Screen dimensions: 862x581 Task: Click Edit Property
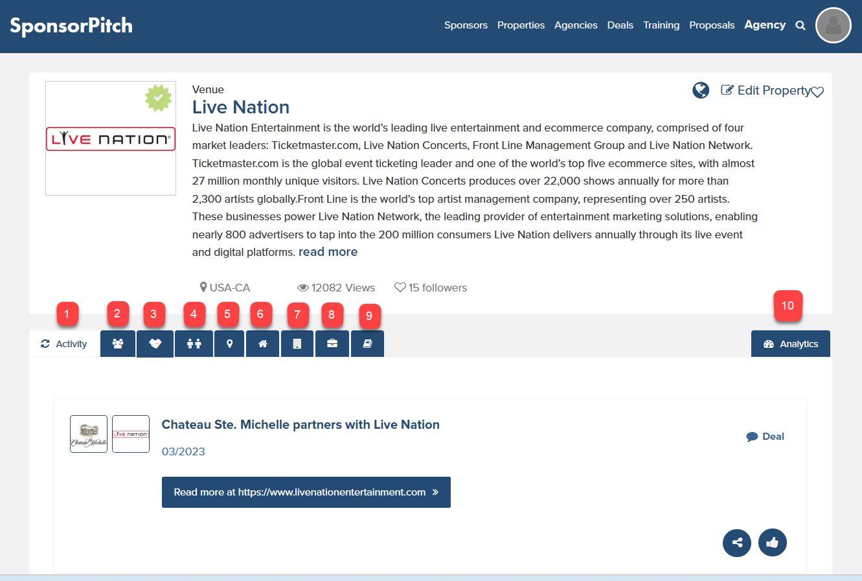(x=766, y=90)
